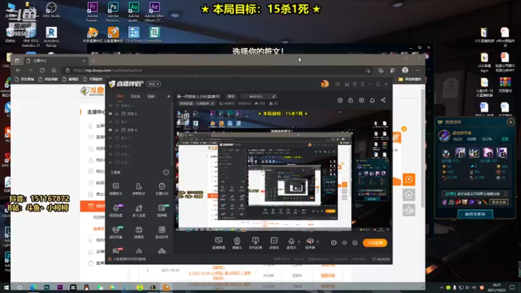The height and width of the screenshot is (293, 521).
Task: Toggle visibility eye for 文本 6 source
Action: click(110, 113)
